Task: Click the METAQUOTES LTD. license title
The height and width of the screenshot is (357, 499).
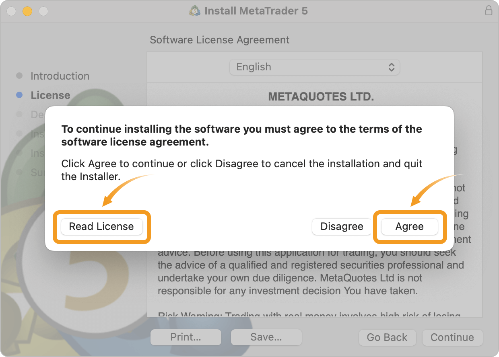Action: pyautogui.click(x=321, y=97)
